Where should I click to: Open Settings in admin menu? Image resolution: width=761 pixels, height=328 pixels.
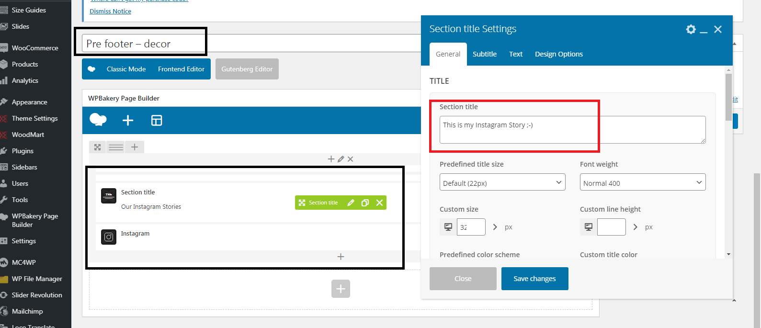[x=24, y=241]
